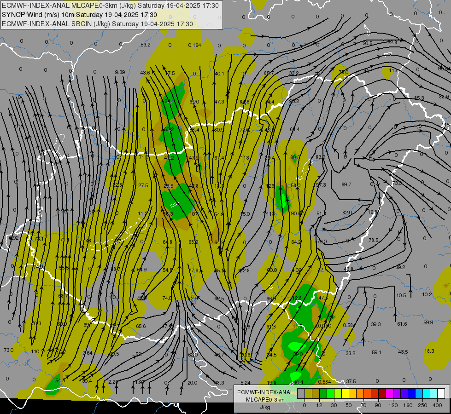
Task: Click the map value 20.5
Action: [x=368, y=43]
